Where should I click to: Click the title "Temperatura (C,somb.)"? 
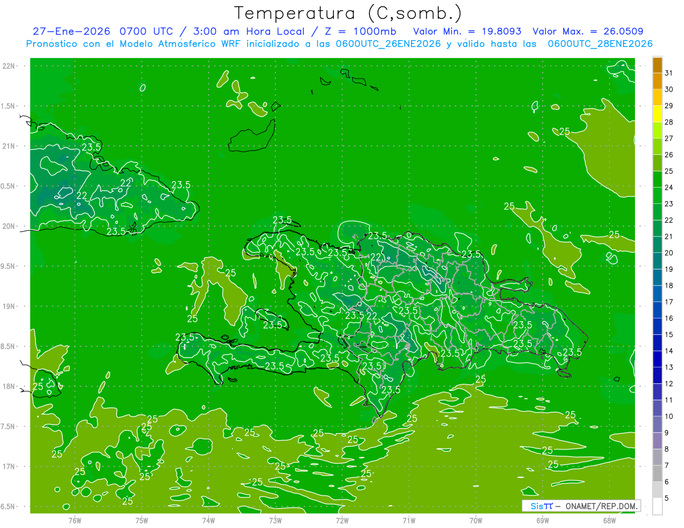tap(348, 13)
